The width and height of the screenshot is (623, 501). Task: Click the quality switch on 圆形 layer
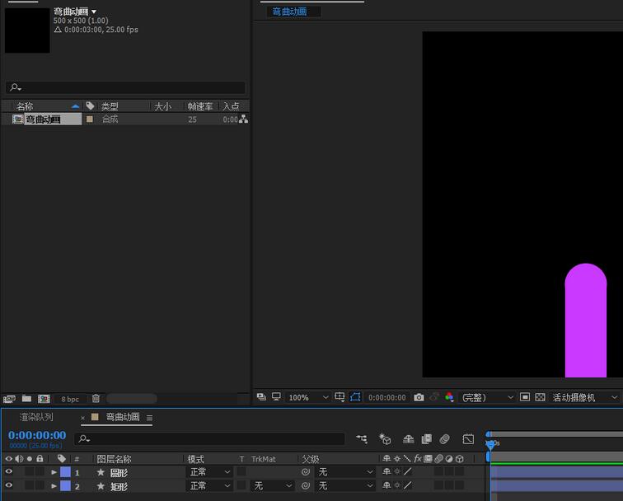pyautogui.click(x=408, y=471)
